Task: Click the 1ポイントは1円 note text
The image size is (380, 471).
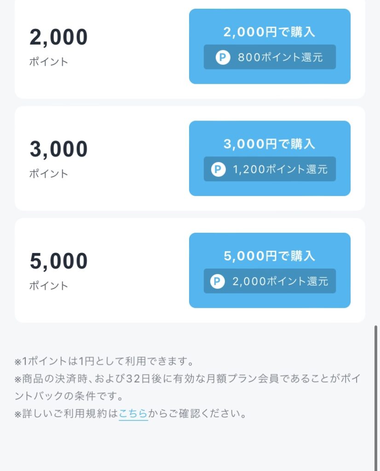Action: (x=104, y=361)
